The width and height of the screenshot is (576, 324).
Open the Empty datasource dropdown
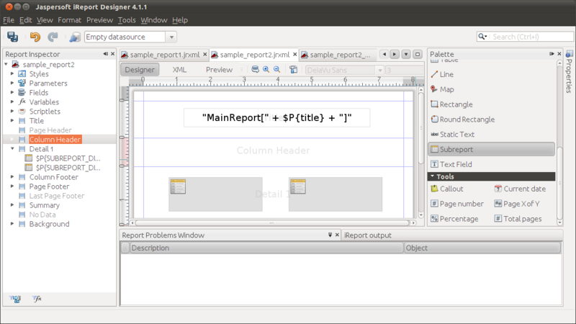171,37
